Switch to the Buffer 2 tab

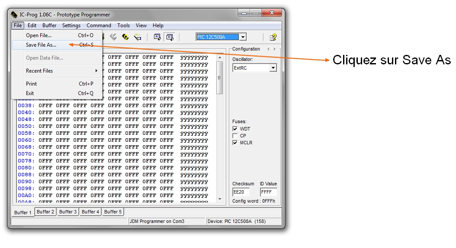tap(45, 212)
